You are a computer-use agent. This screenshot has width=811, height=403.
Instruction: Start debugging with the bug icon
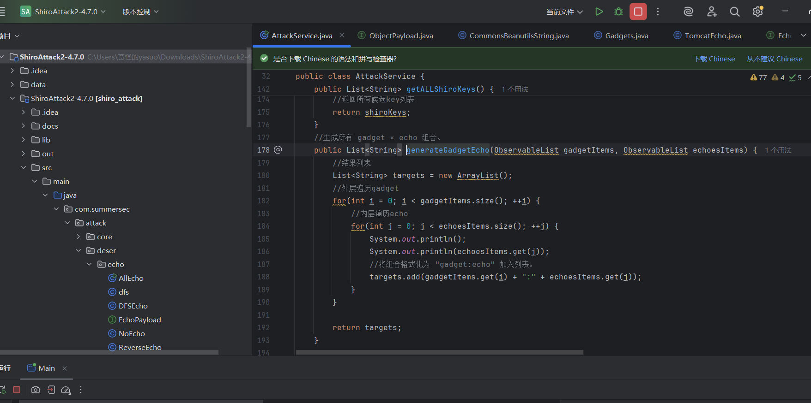point(618,12)
